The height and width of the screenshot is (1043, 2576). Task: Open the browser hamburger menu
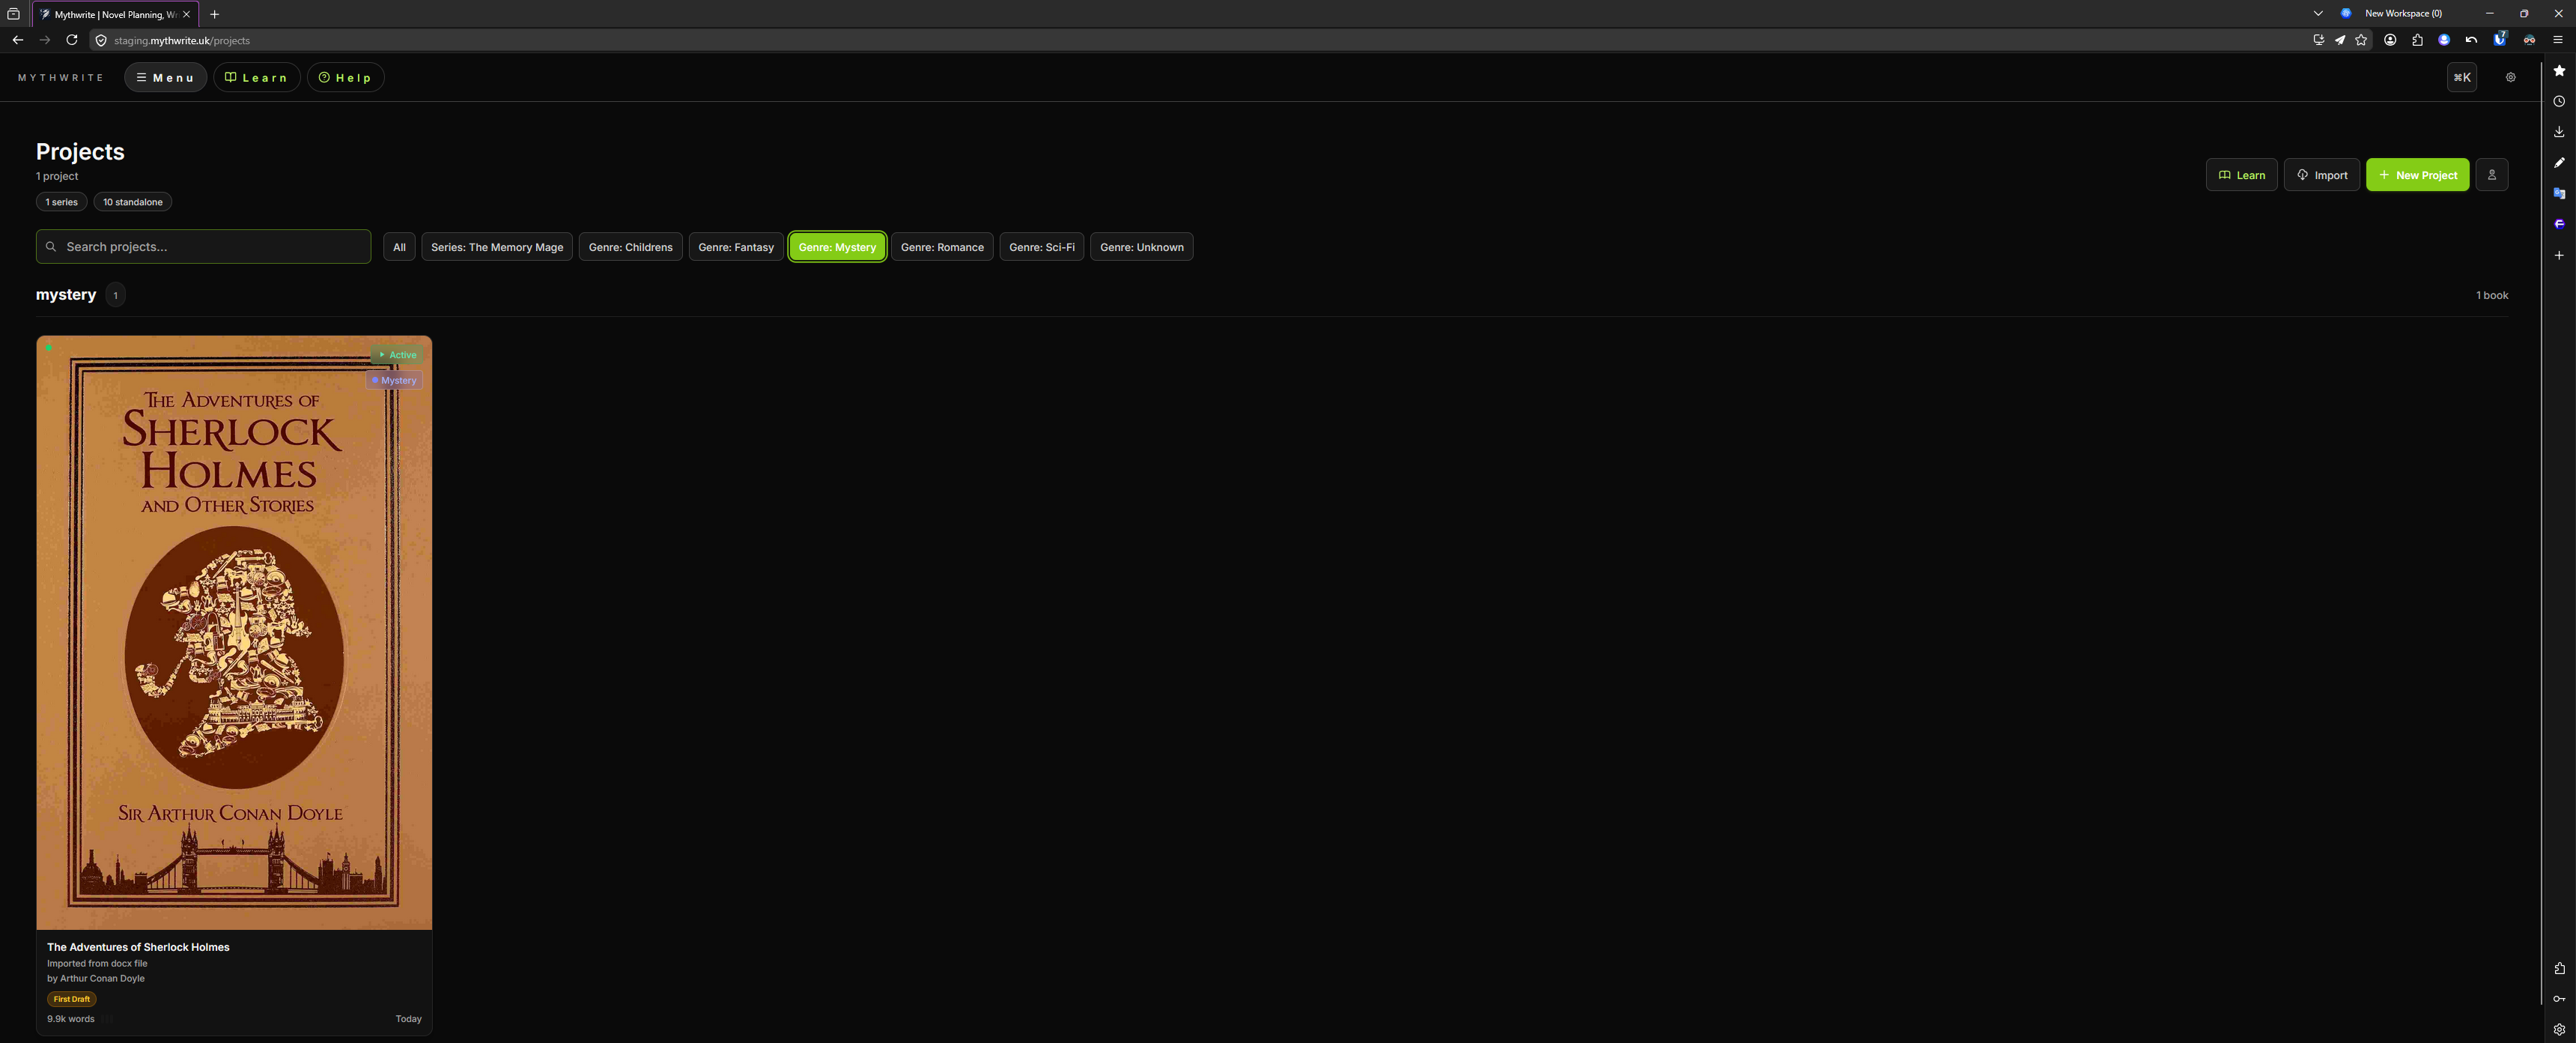click(x=2558, y=40)
